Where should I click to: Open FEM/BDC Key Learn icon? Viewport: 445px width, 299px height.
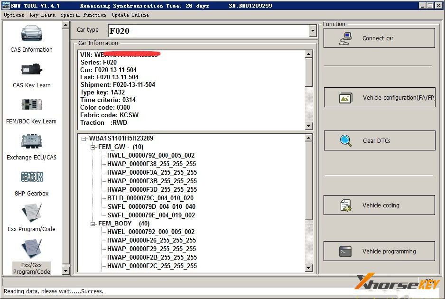tap(31, 105)
